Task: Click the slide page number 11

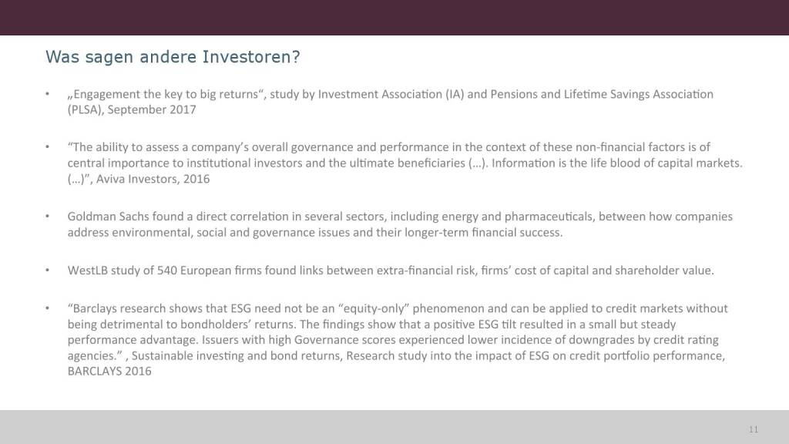Action: (x=754, y=429)
